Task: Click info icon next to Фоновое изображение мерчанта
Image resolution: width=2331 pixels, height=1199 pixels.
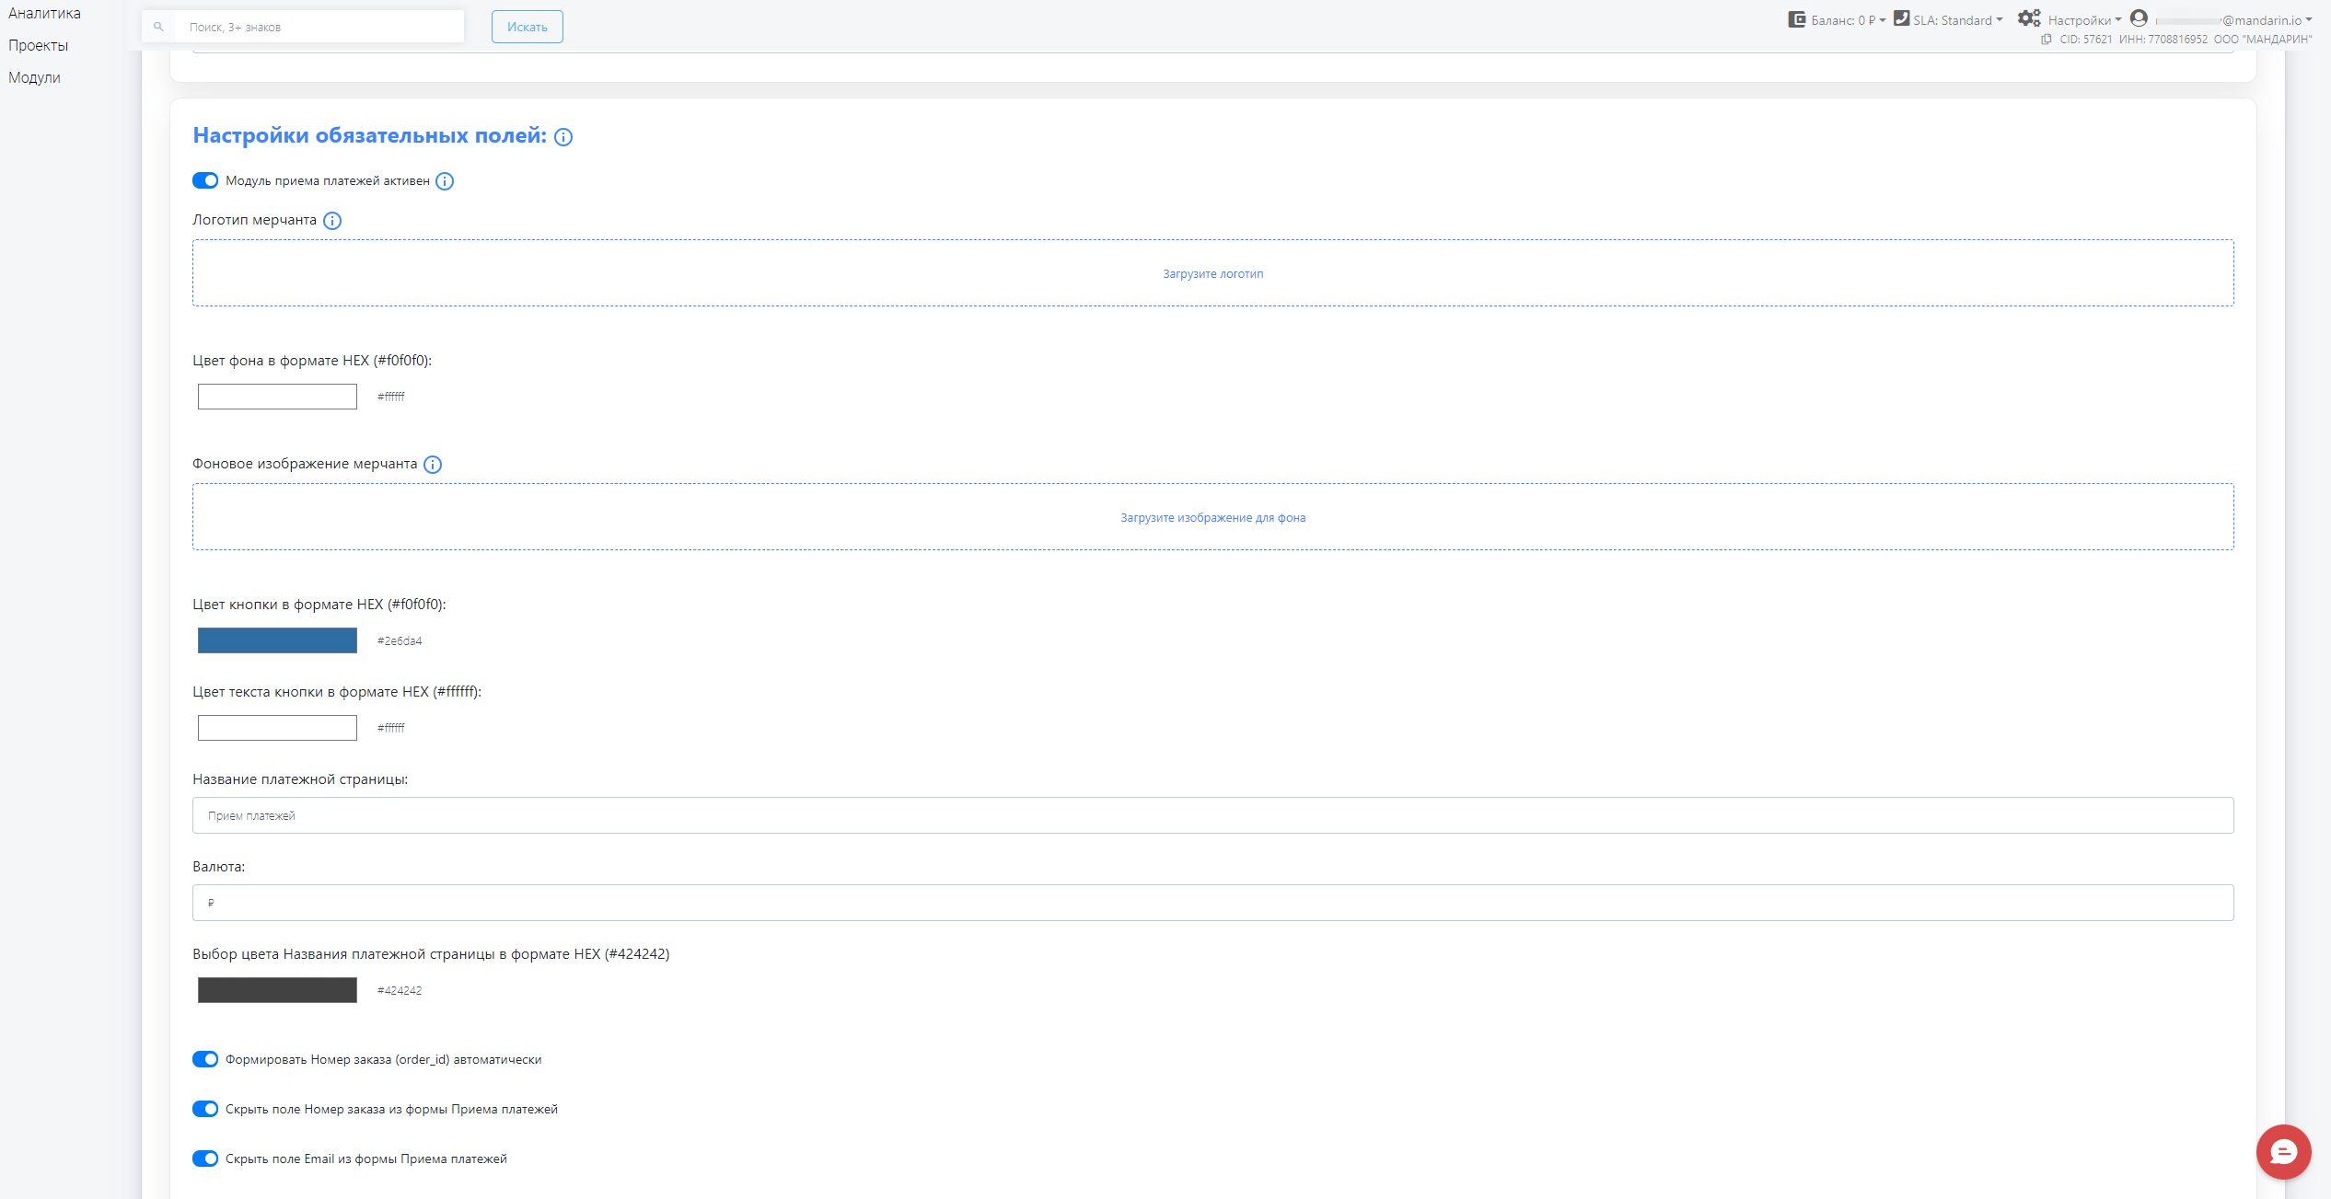Action: click(433, 465)
